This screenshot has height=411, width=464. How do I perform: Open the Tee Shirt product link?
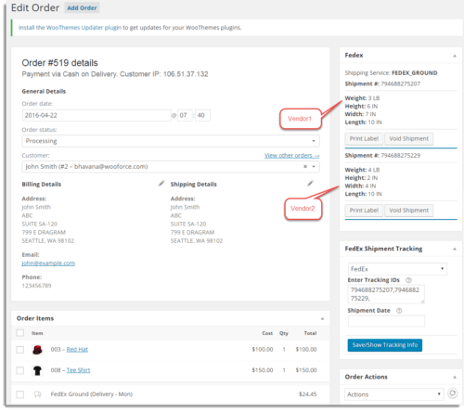click(x=78, y=370)
